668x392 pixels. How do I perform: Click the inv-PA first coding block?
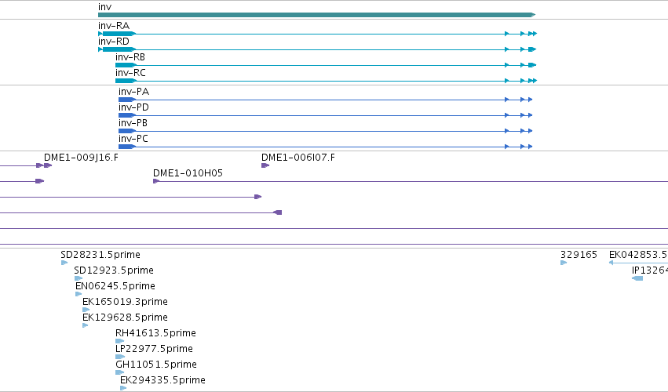pyautogui.click(x=127, y=100)
